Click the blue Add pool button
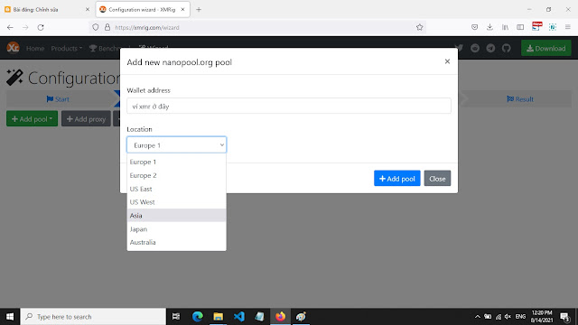This screenshot has width=578, height=325. click(397, 179)
